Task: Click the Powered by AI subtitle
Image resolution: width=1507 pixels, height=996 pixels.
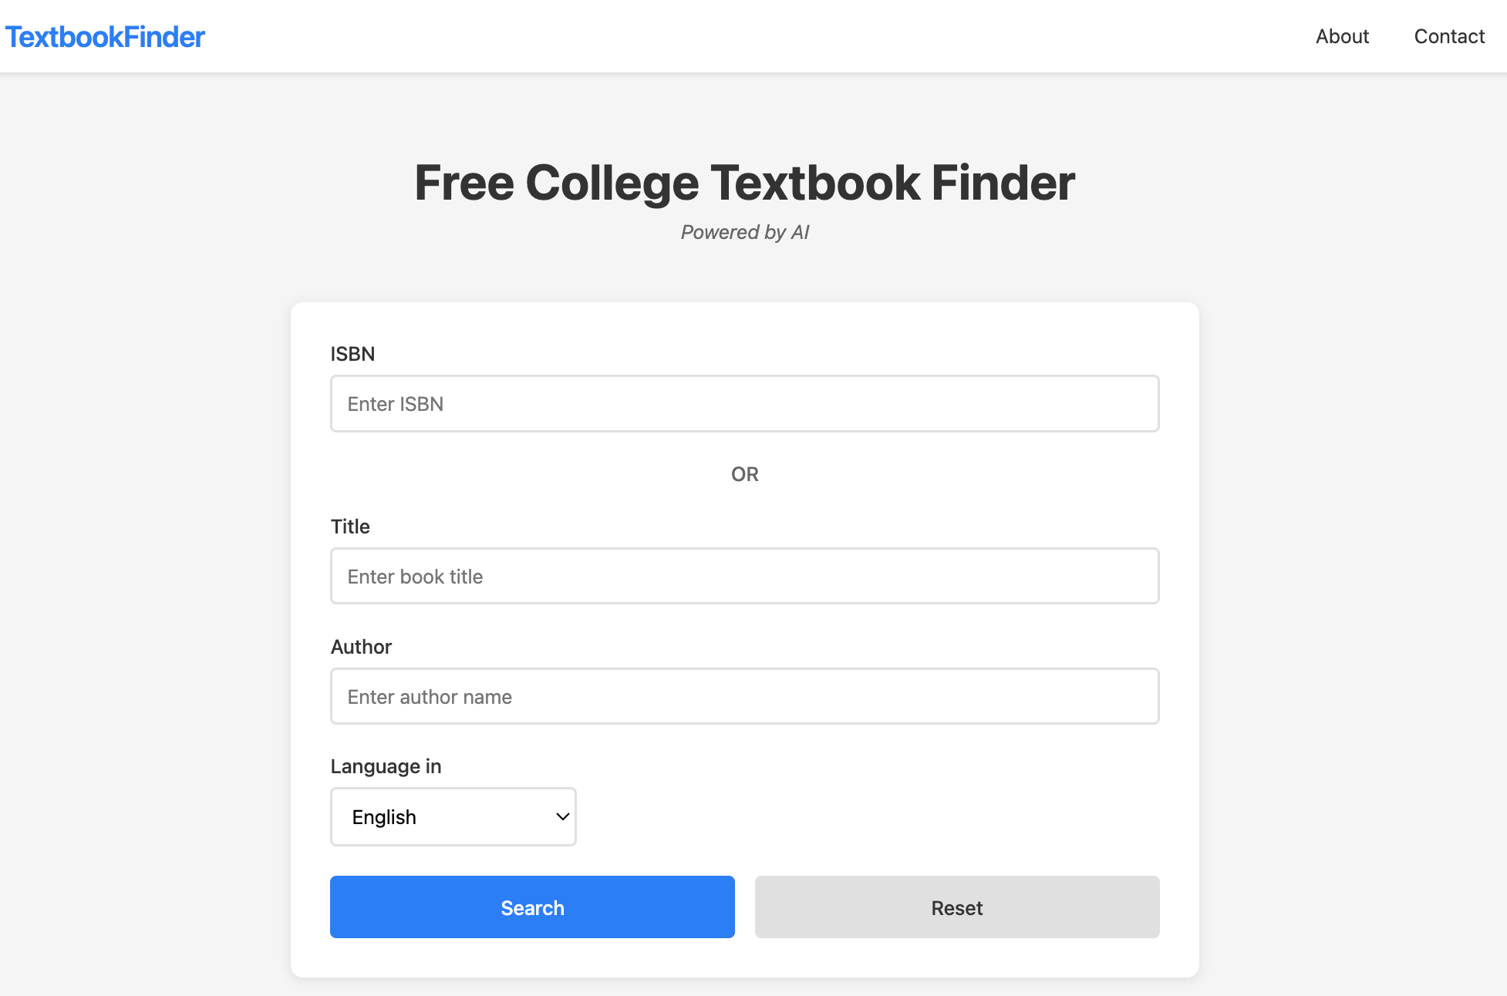Action: pyautogui.click(x=744, y=231)
